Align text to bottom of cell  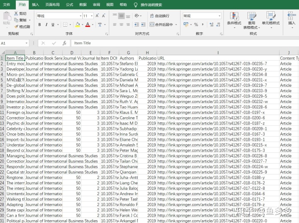128,16
